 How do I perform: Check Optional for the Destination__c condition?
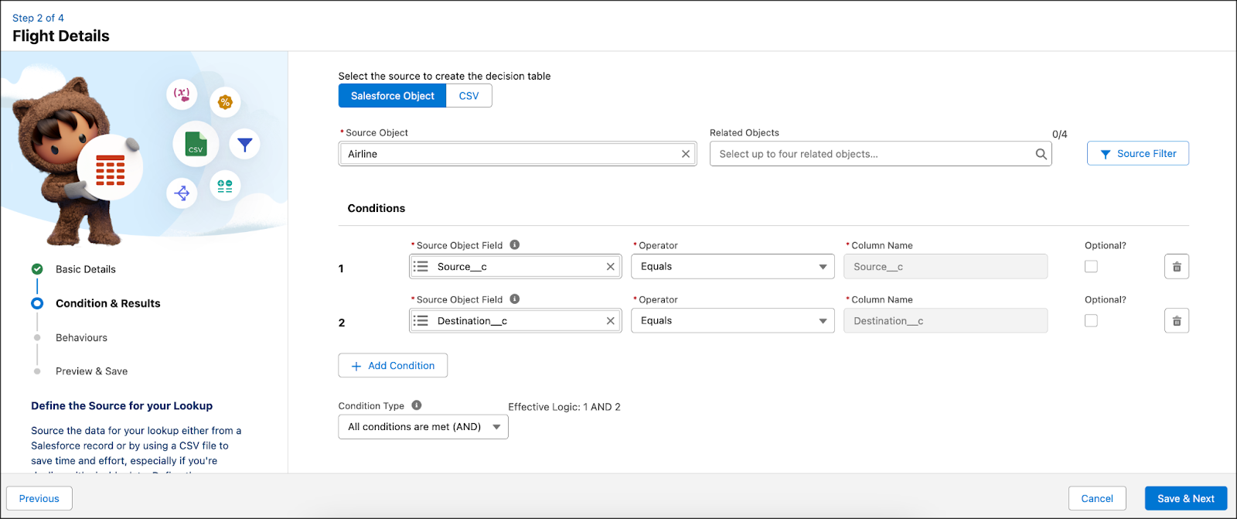tap(1091, 321)
